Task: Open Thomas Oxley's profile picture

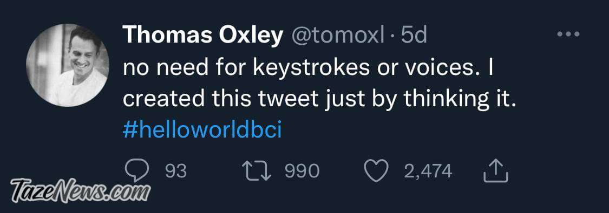Action: [x=68, y=65]
